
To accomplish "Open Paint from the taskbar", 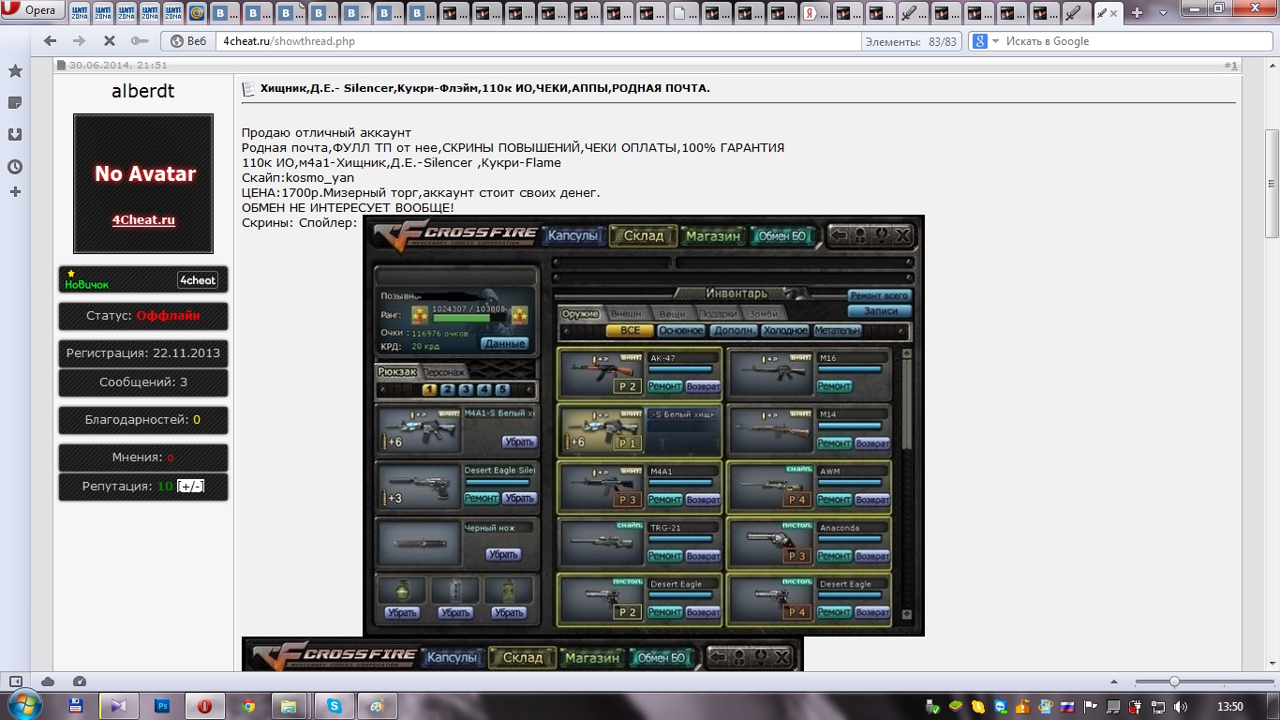I will 378,705.
